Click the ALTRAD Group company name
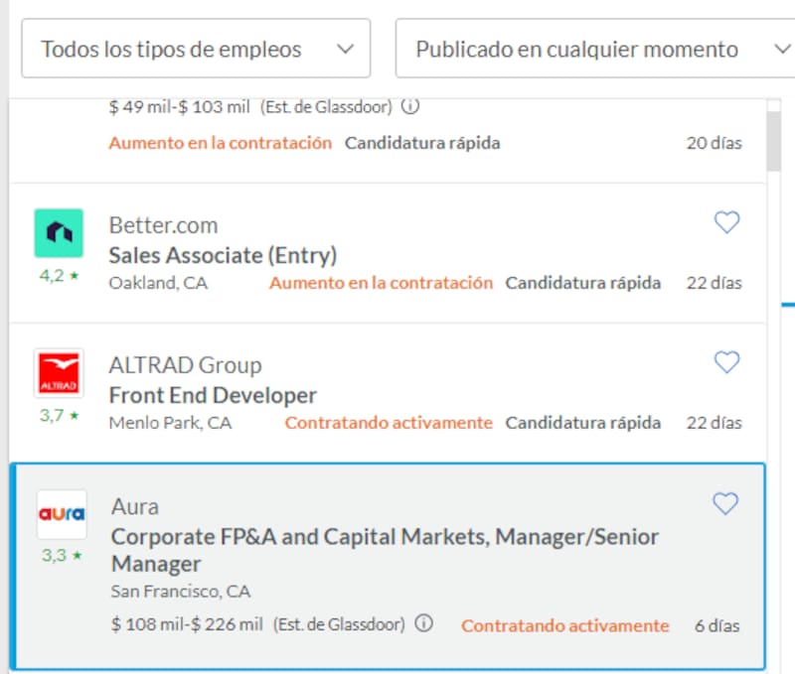This screenshot has height=674, width=795. (x=185, y=365)
